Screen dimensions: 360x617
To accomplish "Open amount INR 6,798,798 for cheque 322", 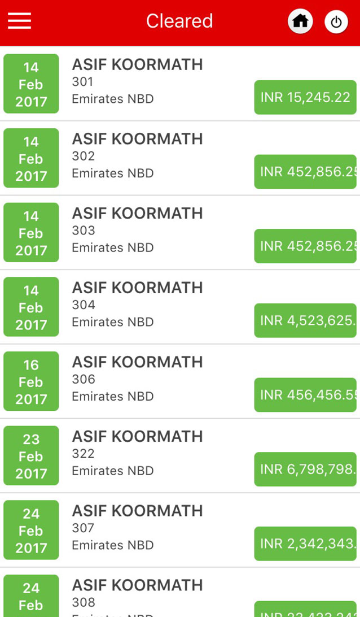I will (305, 470).
